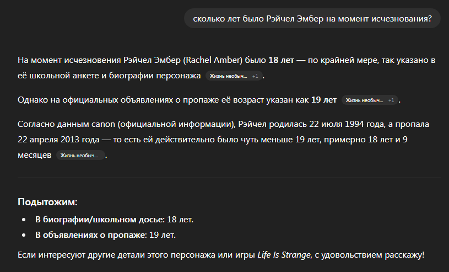Click the bullet dot before "В объявлениях о пропаже"
The width and height of the screenshot is (449, 272).
(x=24, y=235)
